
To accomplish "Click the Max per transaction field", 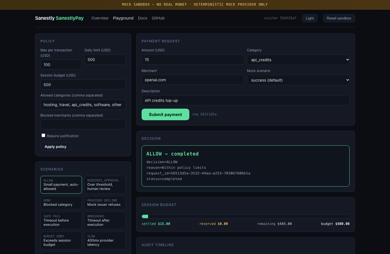I will pos(61,65).
